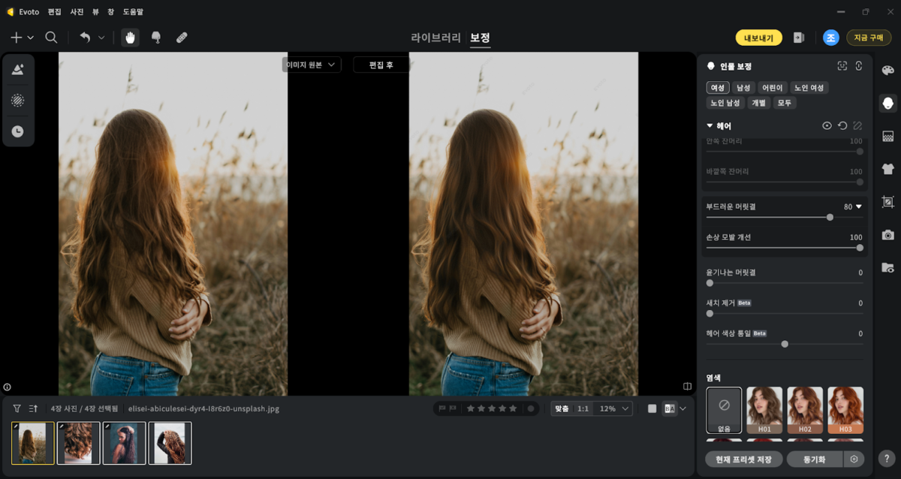Toggle 헤어 section eye visibility
The width and height of the screenshot is (901, 479).
[827, 126]
